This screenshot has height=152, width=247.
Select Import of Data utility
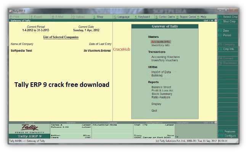coord(161,72)
